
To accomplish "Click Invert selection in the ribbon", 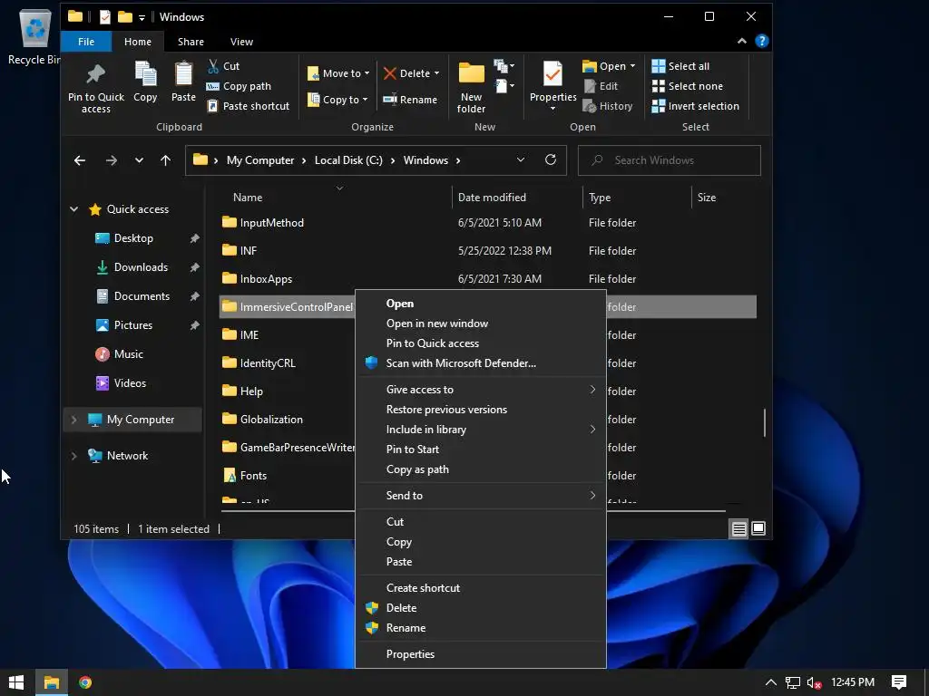I will (695, 106).
